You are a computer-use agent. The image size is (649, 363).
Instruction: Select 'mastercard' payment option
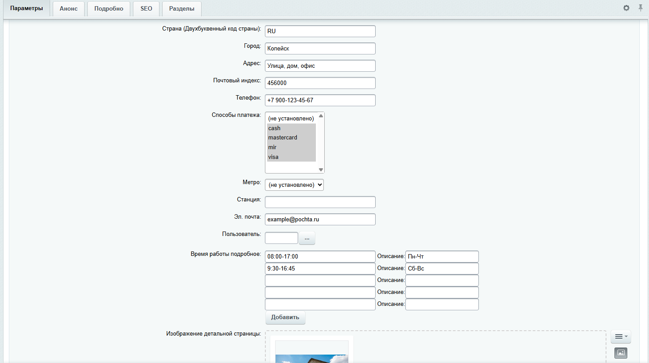(291, 138)
